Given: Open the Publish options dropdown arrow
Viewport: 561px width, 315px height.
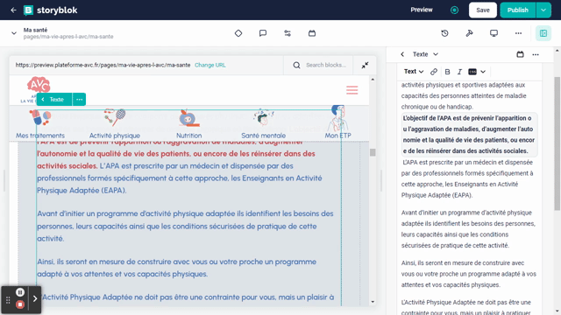Looking at the screenshot, I should (x=543, y=10).
